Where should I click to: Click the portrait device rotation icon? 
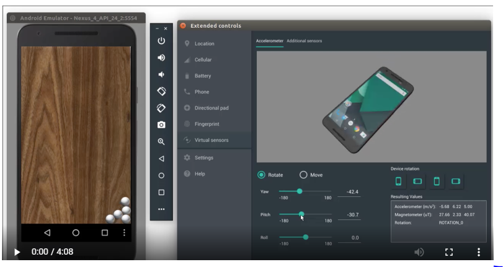398,181
